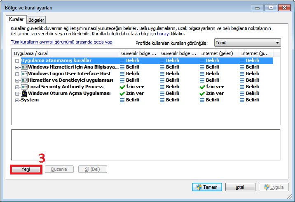295x202 pixels.
Task: Expand the 'System' tree node
Action: 17,100
